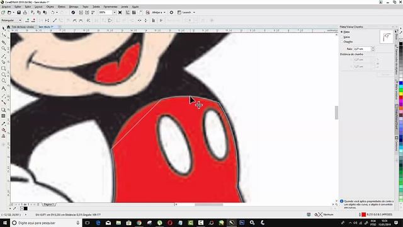Open the Objeto menu
Image resolution: width=403 pixels, height=227 pixels.
pos(50,7)
